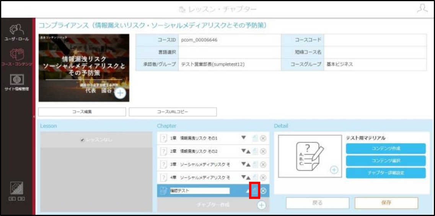Open the コース・コンテンツ sidebar section
The width and height of the screenshot is (435, 216).
[16, 58]
